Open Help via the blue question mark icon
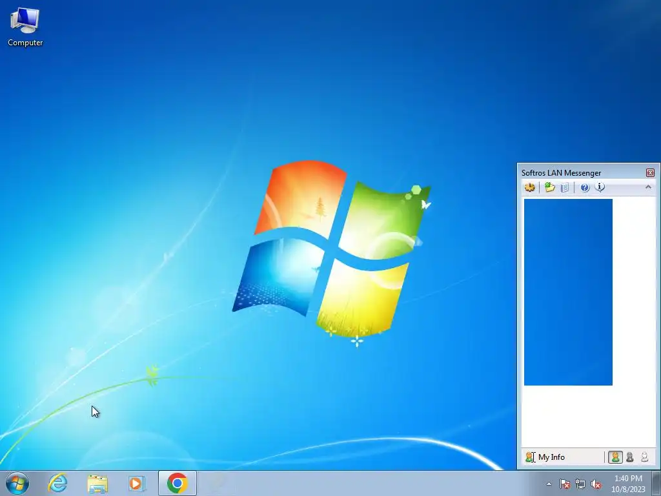This screenshot has height=496, width=661. 585,187
